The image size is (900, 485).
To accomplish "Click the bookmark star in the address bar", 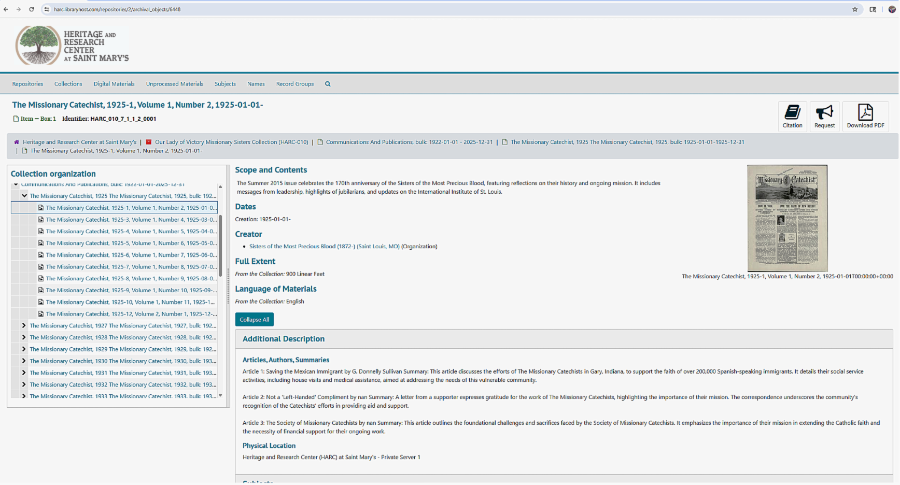I will [855, 9].
